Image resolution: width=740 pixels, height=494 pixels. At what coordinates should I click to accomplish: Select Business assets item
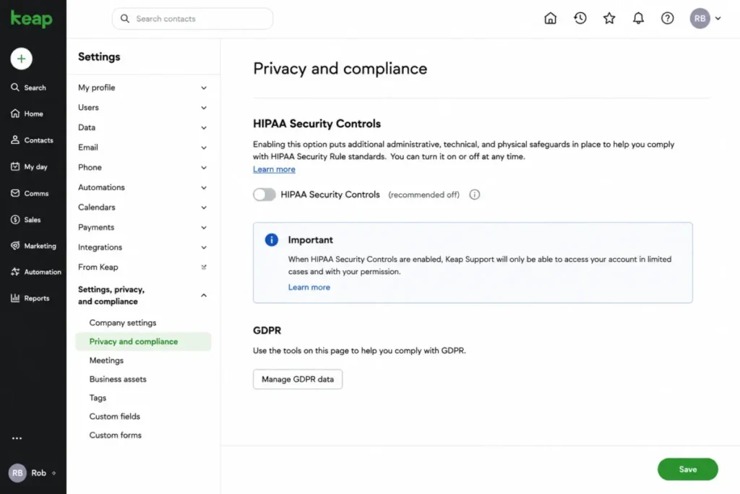(118, 379)
